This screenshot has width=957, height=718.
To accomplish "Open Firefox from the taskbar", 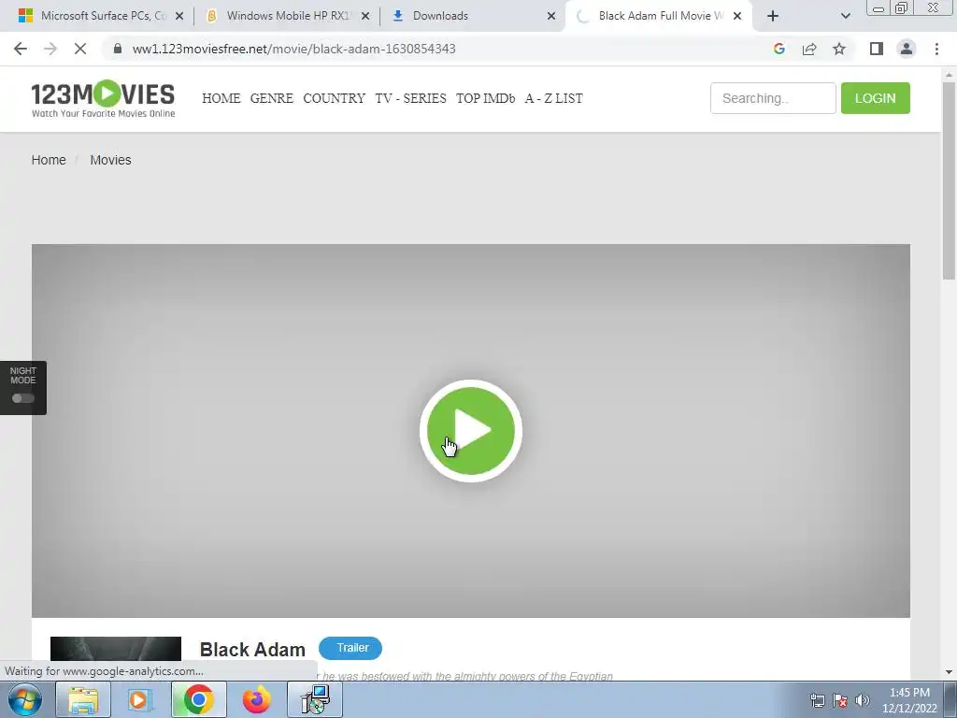I will (256, 699).
